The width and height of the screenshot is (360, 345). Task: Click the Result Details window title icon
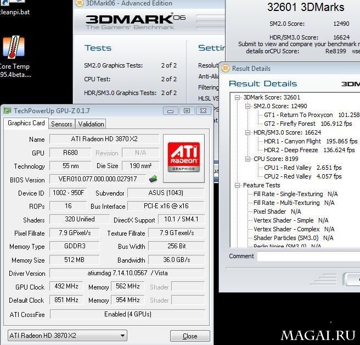point(226,68)
